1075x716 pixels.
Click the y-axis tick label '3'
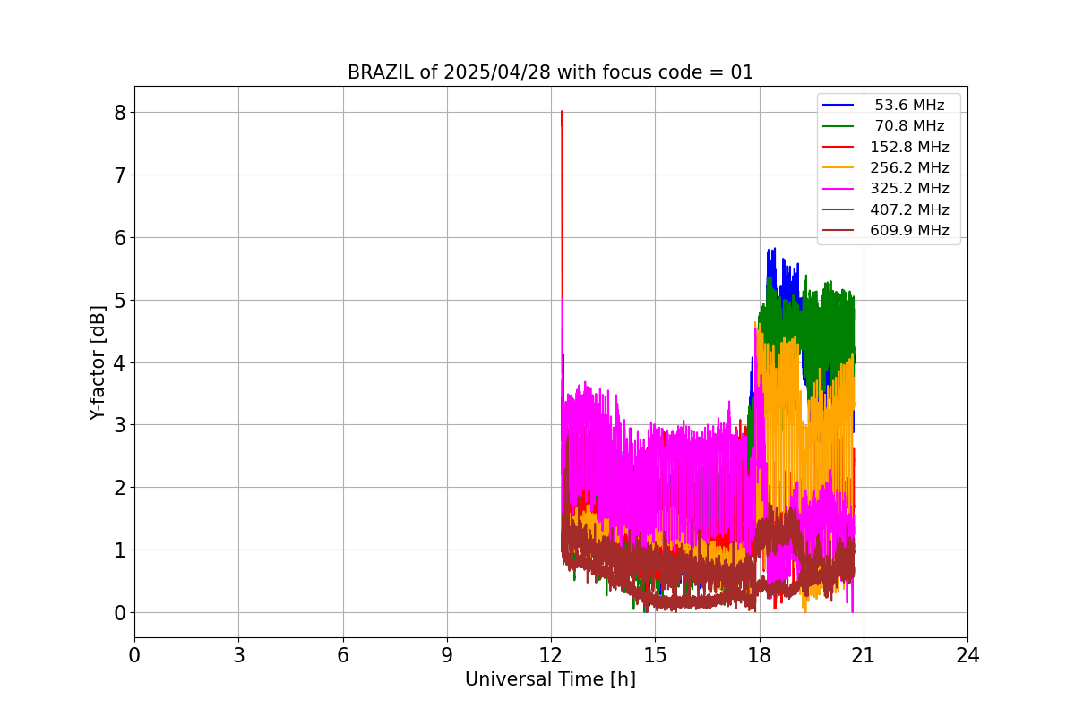(x=119, y=425)
